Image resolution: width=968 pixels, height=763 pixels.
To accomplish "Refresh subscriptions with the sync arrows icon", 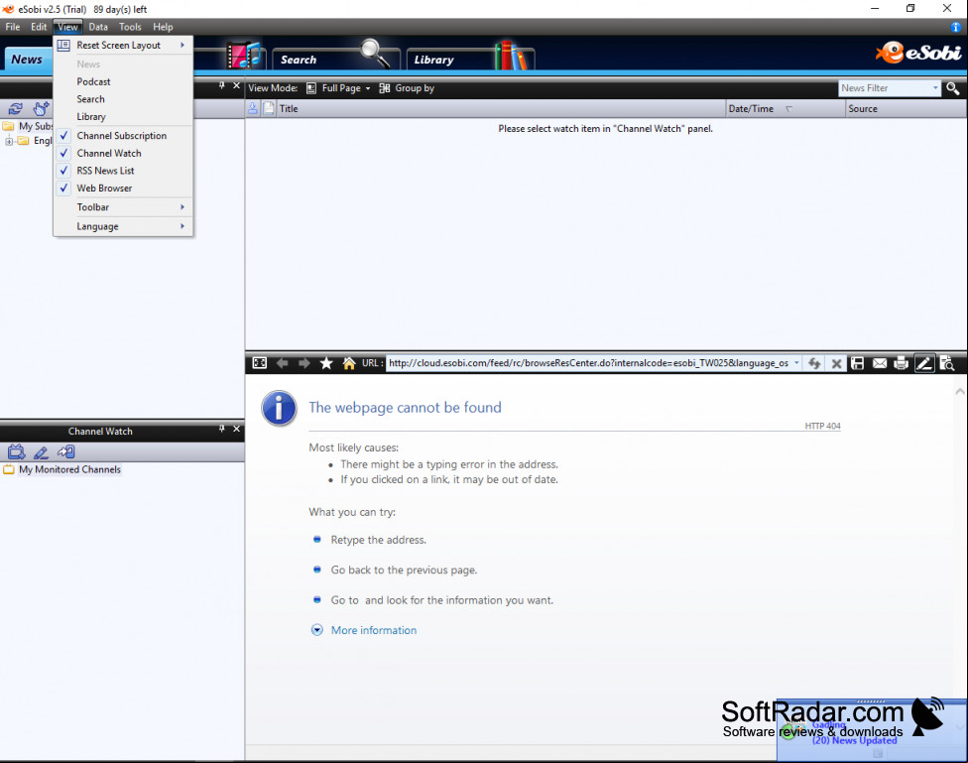I will (x=16, y=109).
